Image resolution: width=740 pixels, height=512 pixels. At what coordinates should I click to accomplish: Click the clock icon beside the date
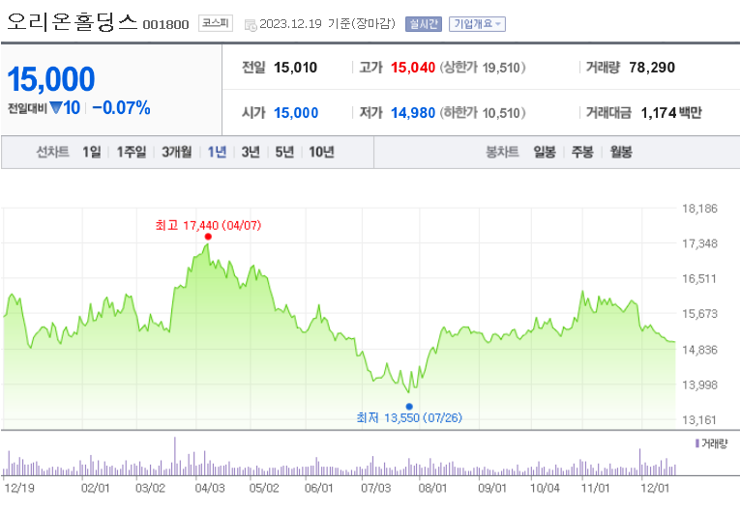(x=251, y=25)
